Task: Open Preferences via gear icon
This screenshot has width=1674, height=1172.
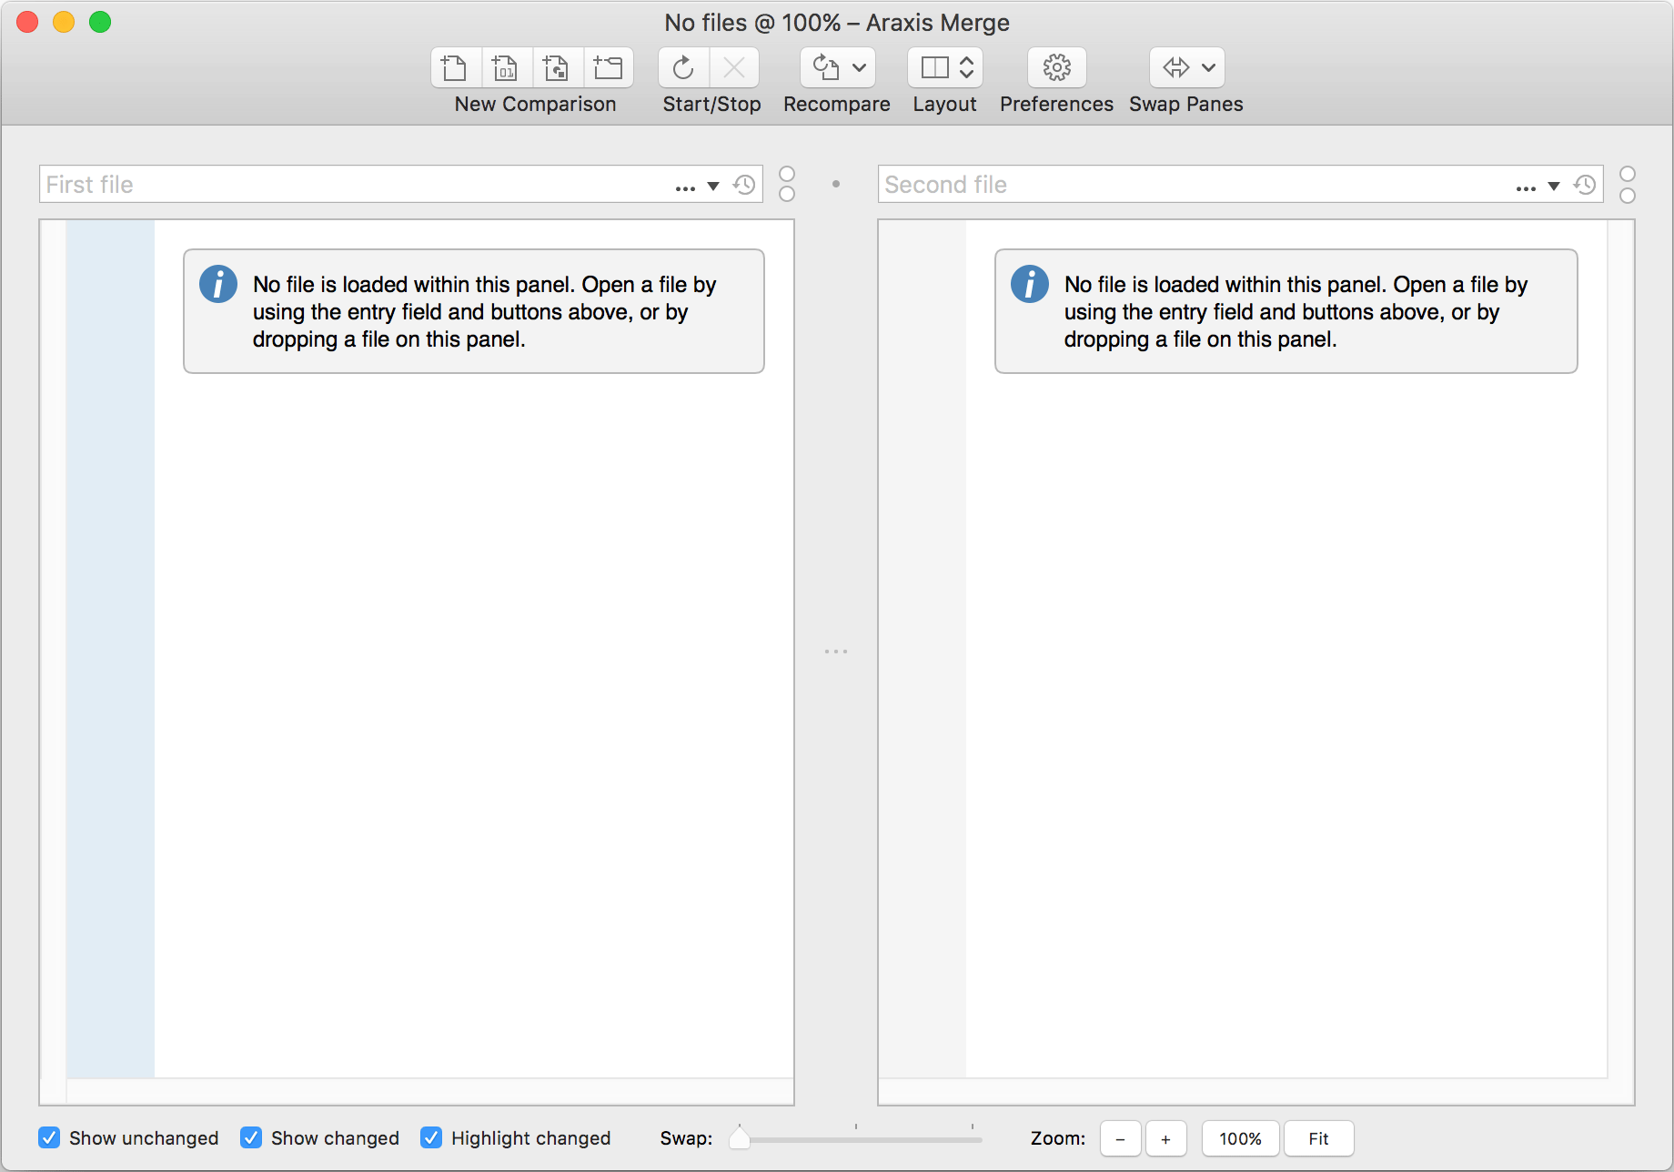Action: [1056, 68]
